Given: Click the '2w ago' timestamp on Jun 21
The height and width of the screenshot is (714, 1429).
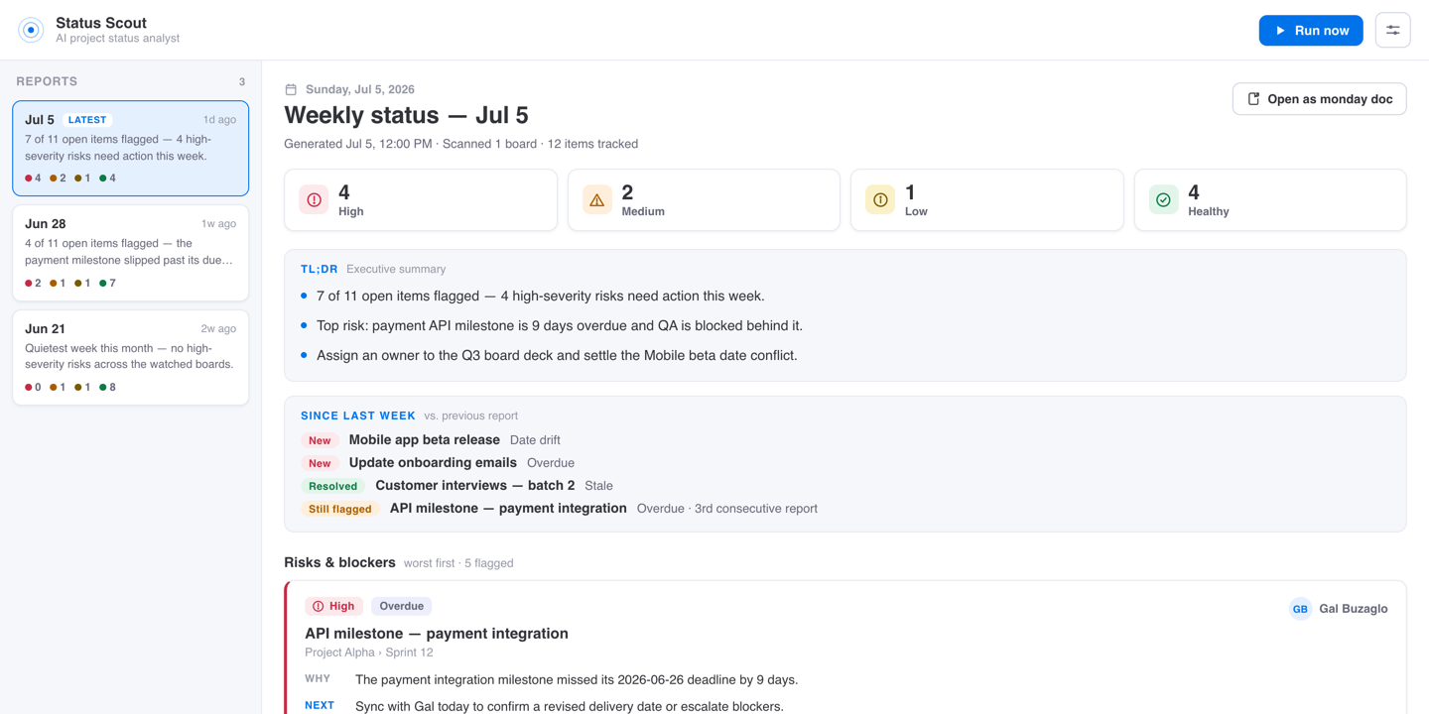Looking at the screenshot, I should (x=218, y=329).
